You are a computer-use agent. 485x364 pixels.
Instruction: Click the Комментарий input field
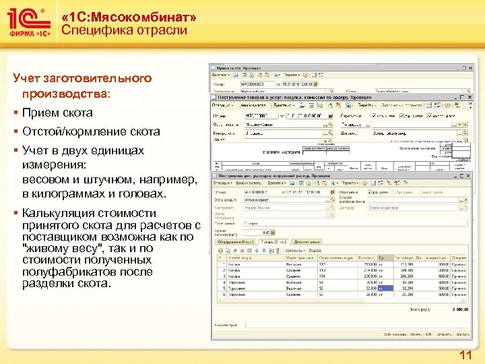pyautogui.click(x=356, y=325)
